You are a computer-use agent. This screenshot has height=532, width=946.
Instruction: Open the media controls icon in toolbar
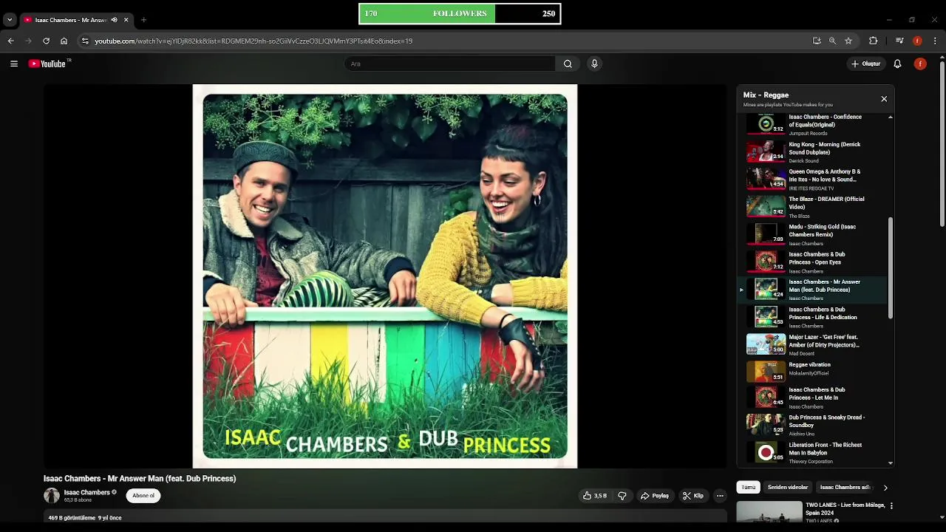pyautogui.click(x=899, y=41)
